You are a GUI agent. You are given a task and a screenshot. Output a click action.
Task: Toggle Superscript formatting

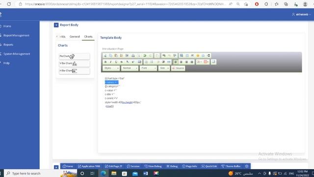point(133,62)
